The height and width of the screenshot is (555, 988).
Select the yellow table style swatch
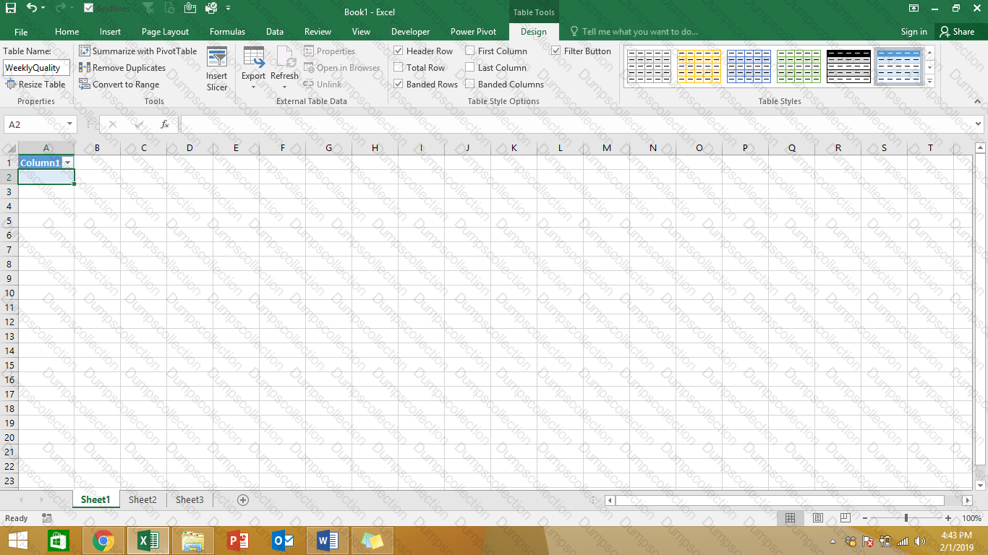click(699, 66)
